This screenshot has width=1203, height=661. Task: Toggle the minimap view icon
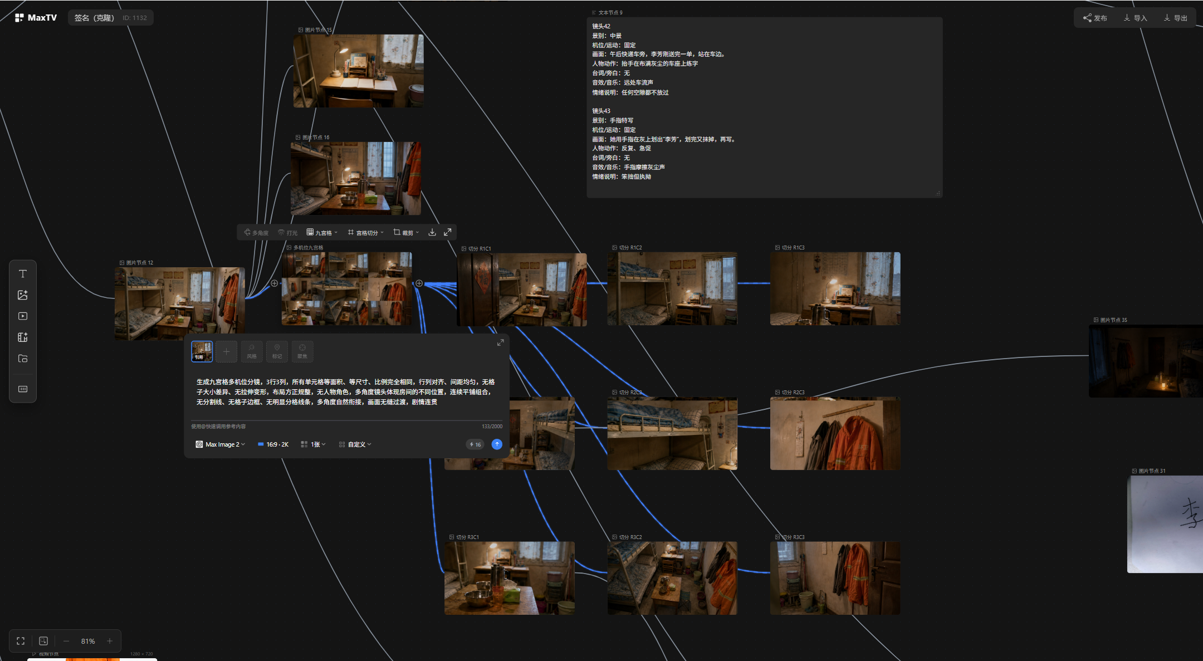(43, 641)
